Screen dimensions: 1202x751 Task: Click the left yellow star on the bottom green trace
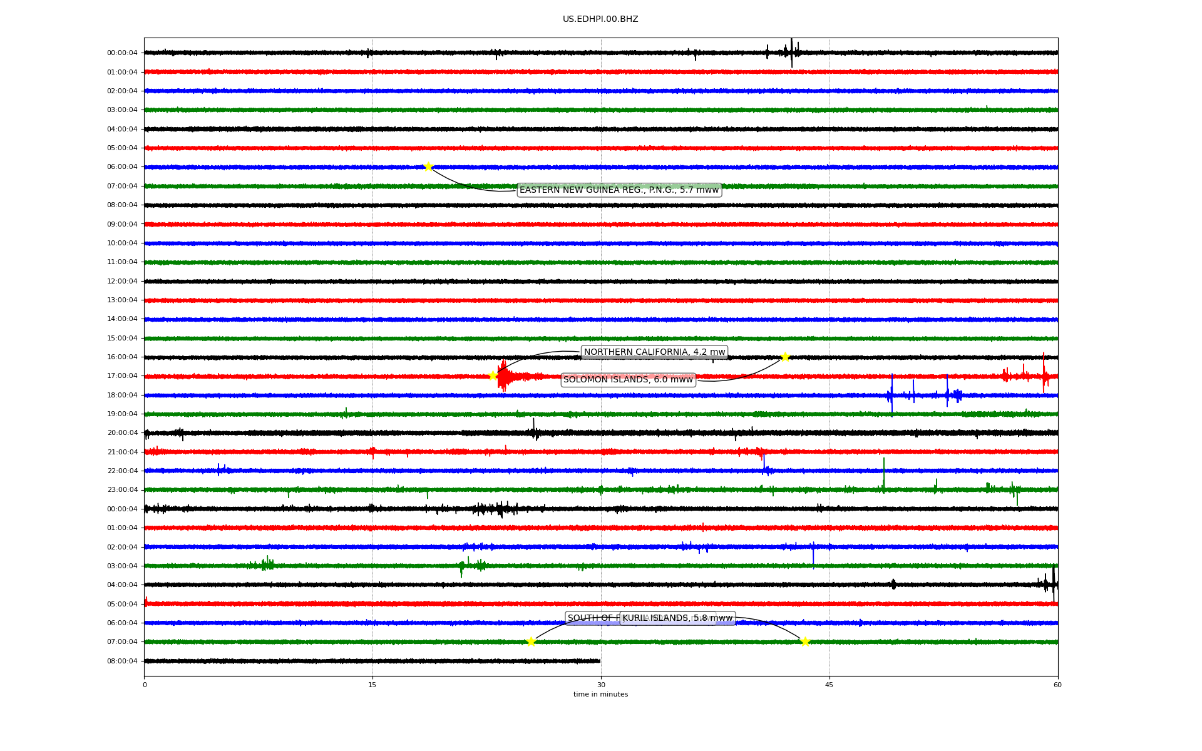pyautogui.click(x=531, y=641)
